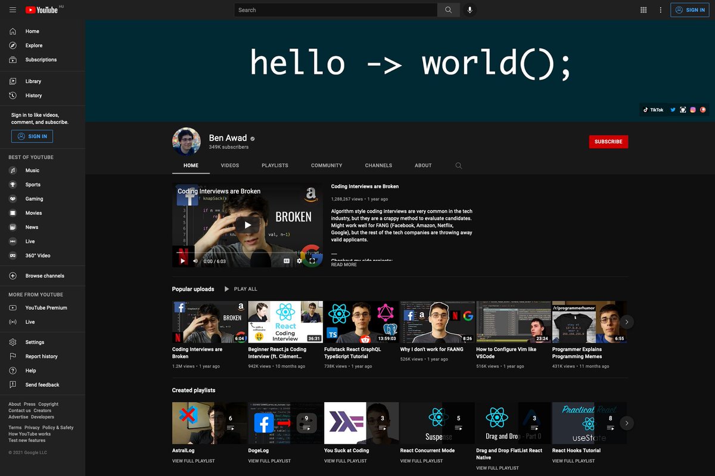Click SIGN IN in the top bar
The height and width of the screenshot is (476, 715).
(690, 10)
